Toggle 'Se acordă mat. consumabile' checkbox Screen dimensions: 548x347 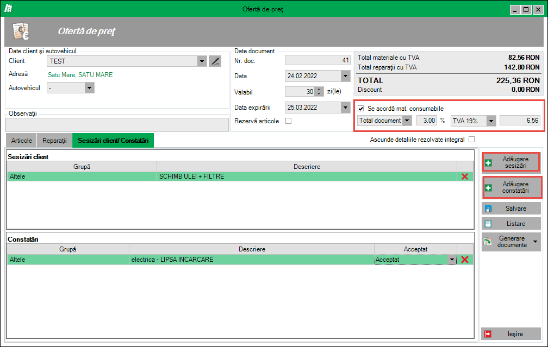pyautogui.click(x=360, y=109)
